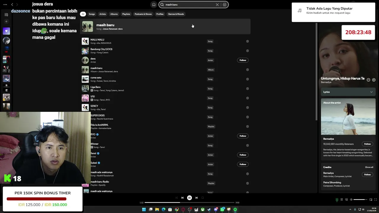Toggle shuffle in the player

tap(176, 198)
